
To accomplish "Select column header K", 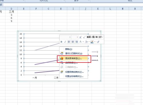I will (98, 9).
